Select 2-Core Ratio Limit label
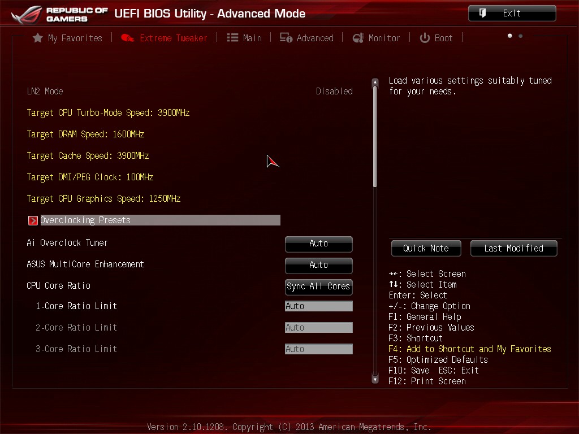 [76, 327]
